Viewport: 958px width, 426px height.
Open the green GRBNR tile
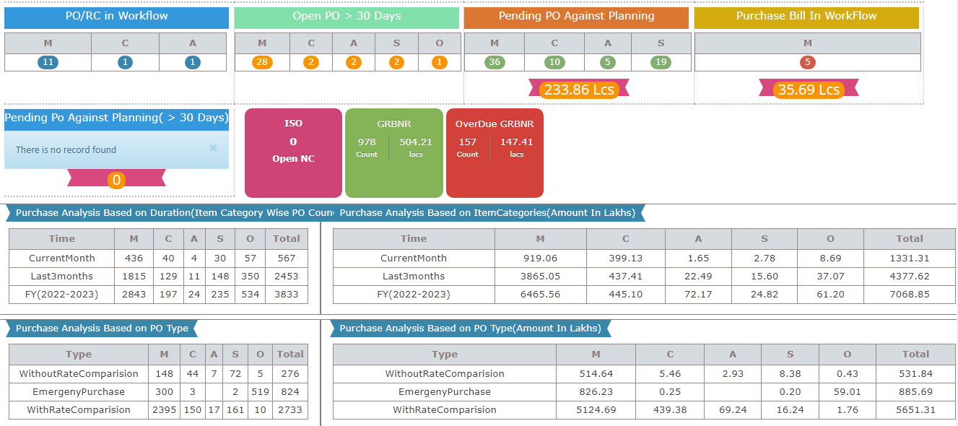tap(393, 152)
